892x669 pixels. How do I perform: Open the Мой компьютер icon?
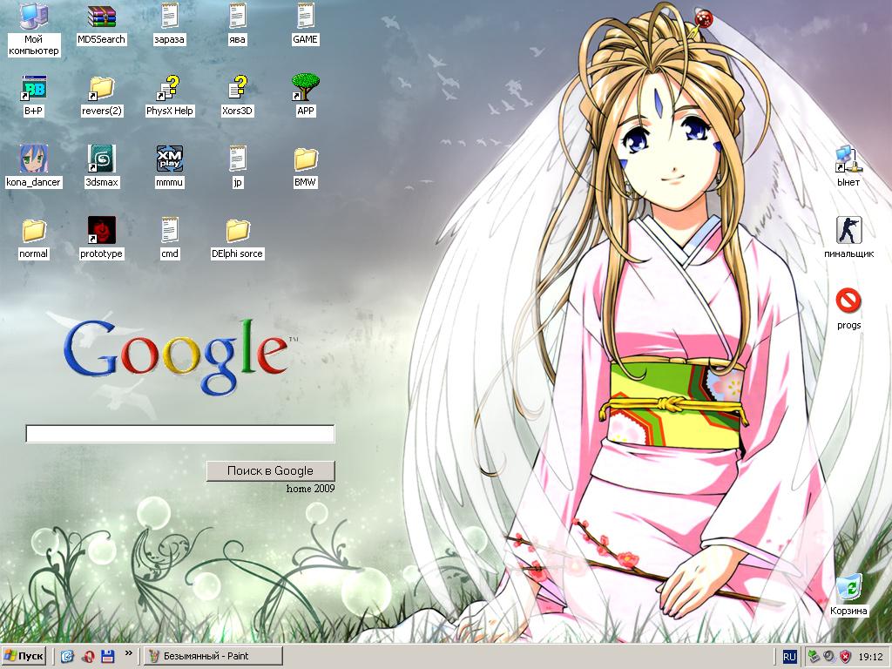34,17
